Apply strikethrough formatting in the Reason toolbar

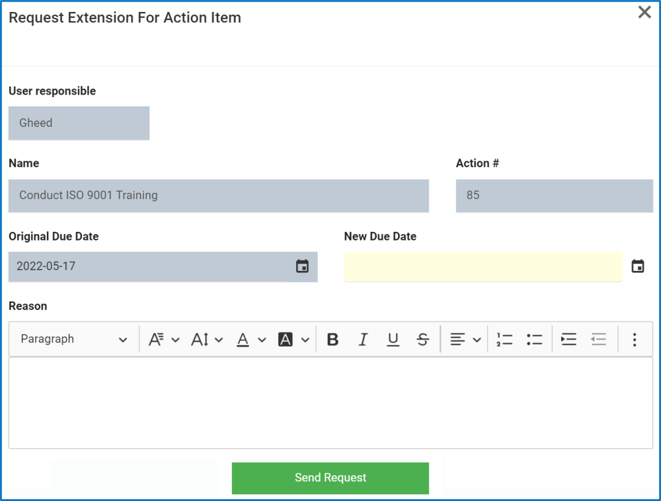[422, 339]
